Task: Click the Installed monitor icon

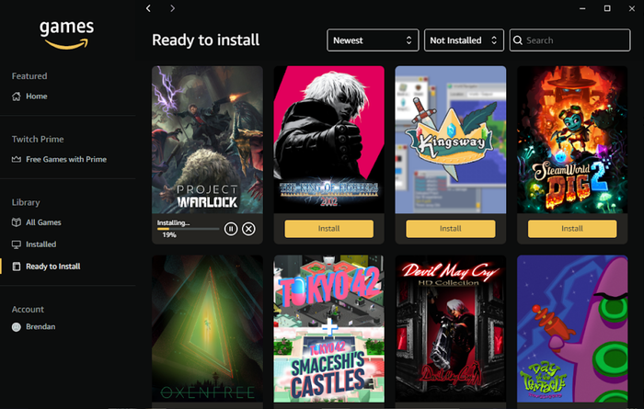Action: tap(17, 244)
